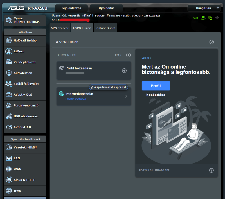225x199 pixels.
Task: Open USB alkalmazás page
Action: point(25,117)
